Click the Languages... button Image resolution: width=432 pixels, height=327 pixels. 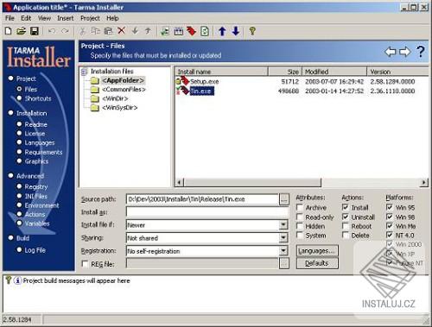click(317, 251)
